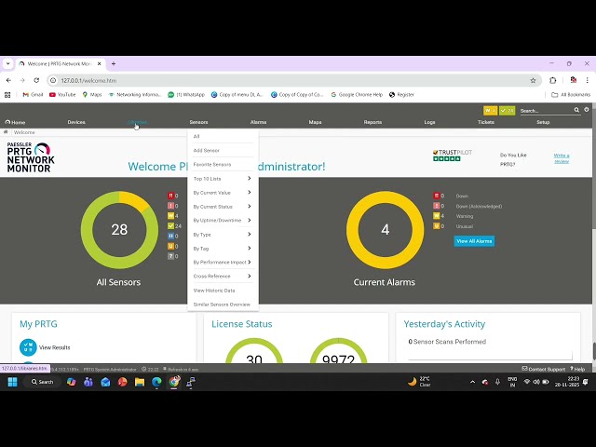
Task: Click Unknown status icon in All Sensors legend
Action: tap(170, 256)
